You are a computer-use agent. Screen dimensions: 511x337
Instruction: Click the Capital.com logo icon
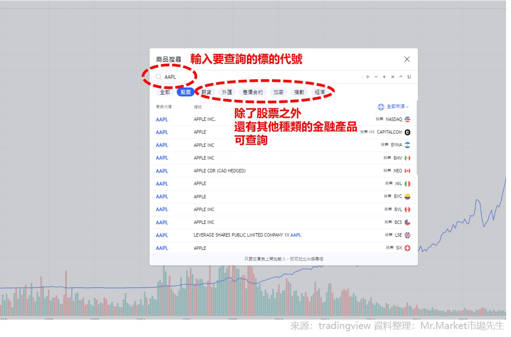407,132
